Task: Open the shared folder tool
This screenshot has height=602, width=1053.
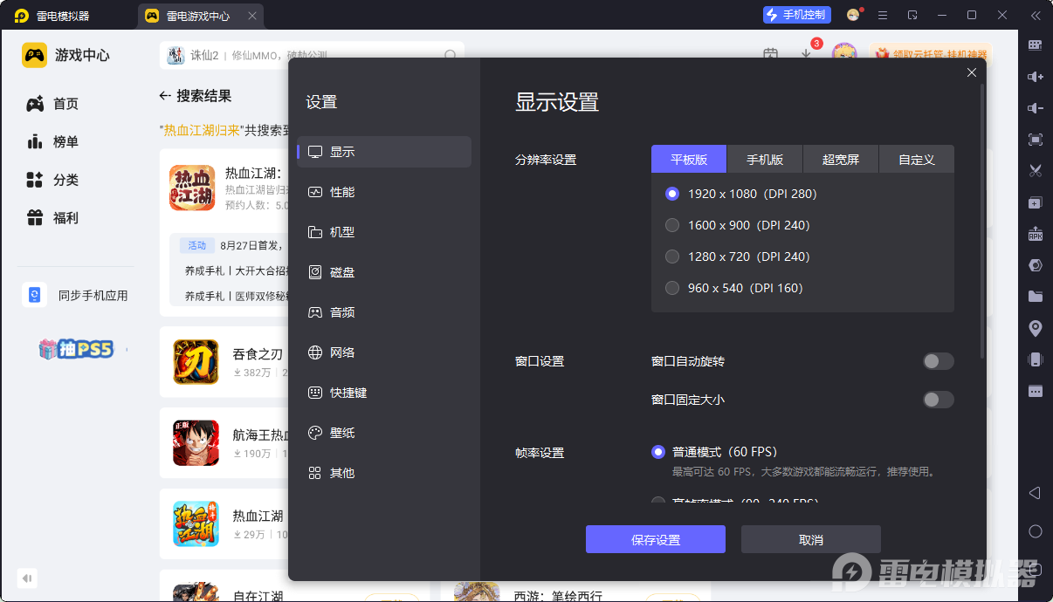Action: point(1036,296)
